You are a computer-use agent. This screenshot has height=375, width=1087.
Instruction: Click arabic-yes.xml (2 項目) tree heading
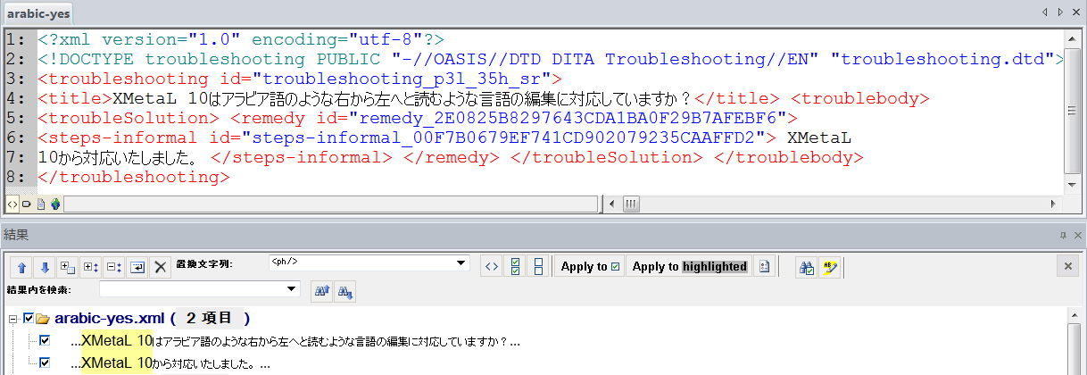click(152, 318)
